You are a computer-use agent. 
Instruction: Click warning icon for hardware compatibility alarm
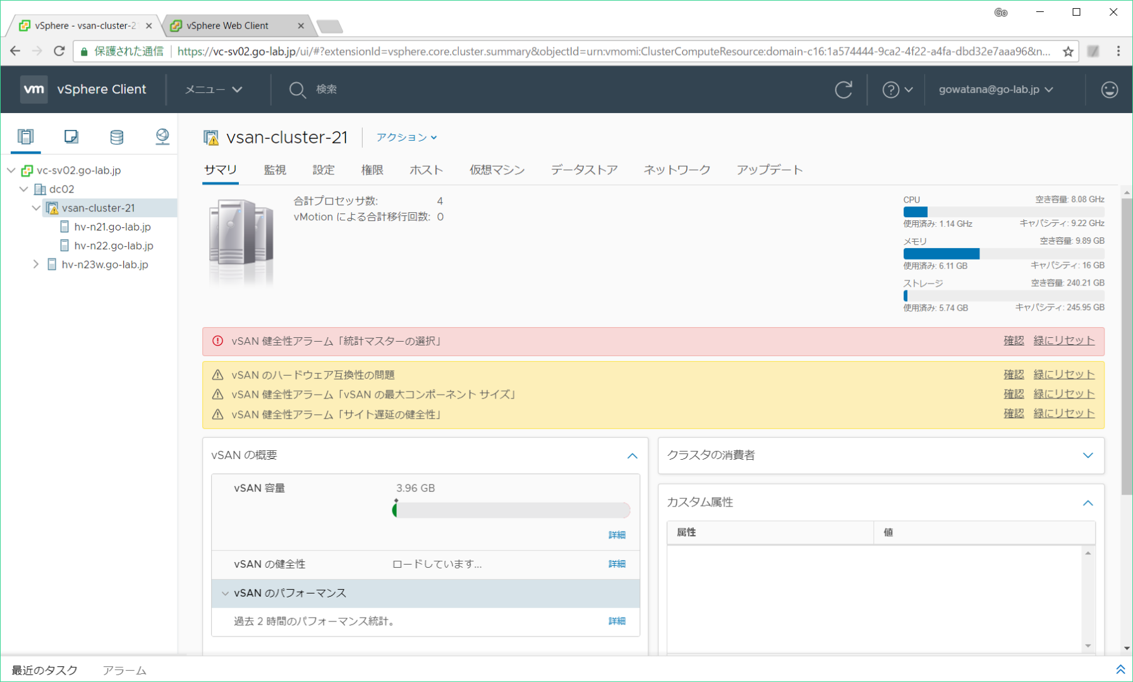217,375
